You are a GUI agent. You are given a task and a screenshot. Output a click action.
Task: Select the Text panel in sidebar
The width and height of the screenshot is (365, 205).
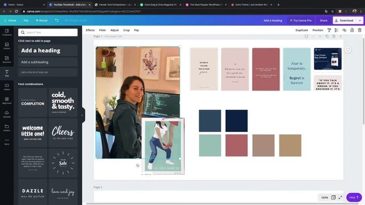pyautogui.click(x=7, y=73)
